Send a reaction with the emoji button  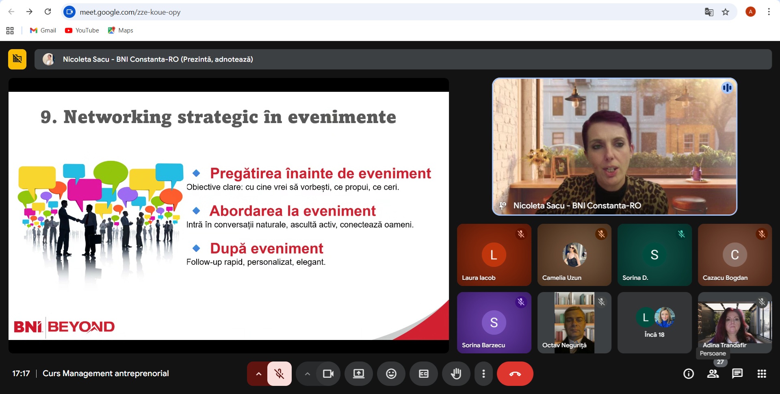tap(391, 374)
